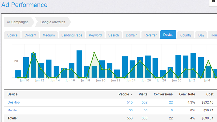
Task: Click Desktop conversions count 22
Action: (171, 102)
